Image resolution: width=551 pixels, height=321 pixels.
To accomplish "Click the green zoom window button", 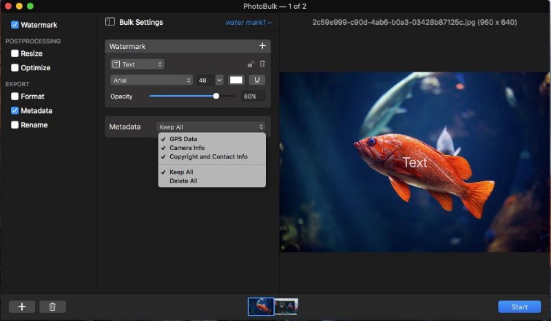I will click(x=30, y=6).
